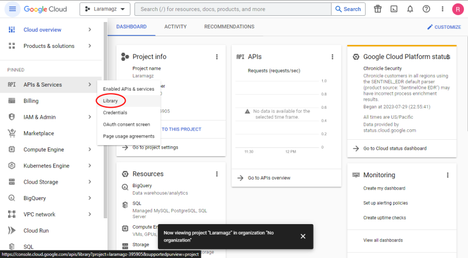This screenshot has height=258, width=468.
Task: Open BigQuery in the Resources card
Action: pyautogui.click(x=142, y=185)
